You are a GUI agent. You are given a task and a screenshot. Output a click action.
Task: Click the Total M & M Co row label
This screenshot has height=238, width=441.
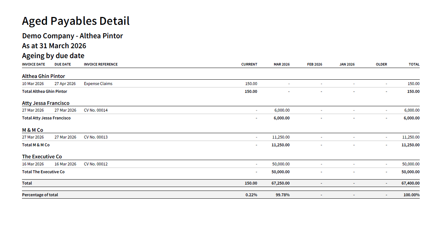36,145
